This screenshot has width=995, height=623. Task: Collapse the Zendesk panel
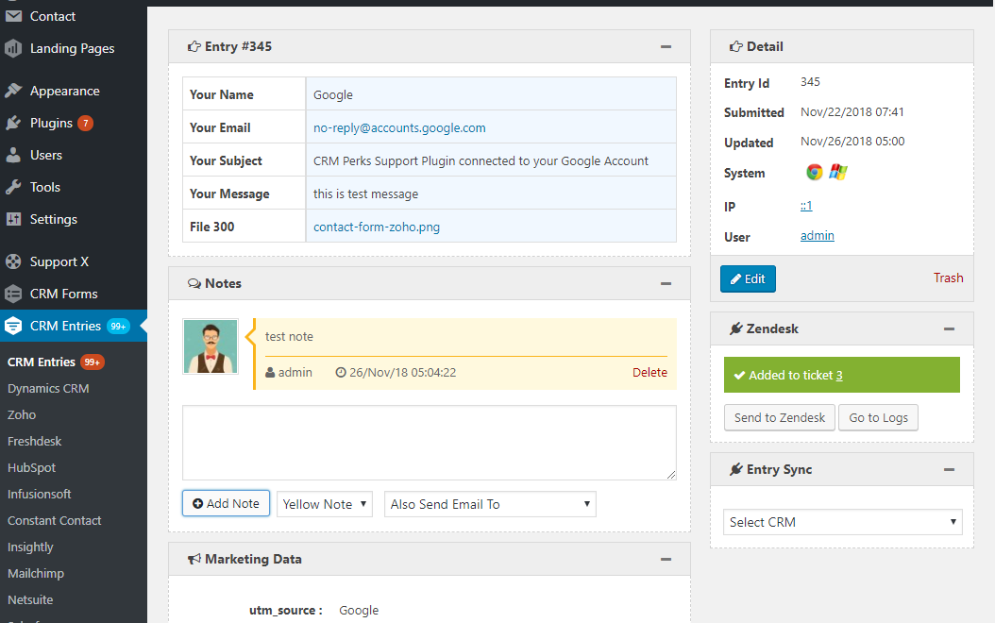click(x=950, y=328)
